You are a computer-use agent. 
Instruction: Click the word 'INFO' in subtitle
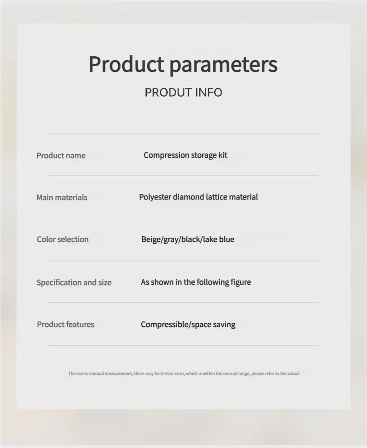pyautogui.click(x=209, y=93)
